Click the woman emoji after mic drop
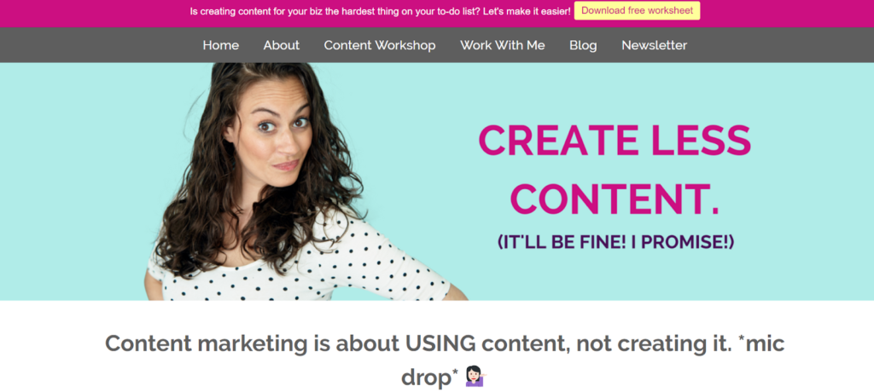 pos(476,377)
